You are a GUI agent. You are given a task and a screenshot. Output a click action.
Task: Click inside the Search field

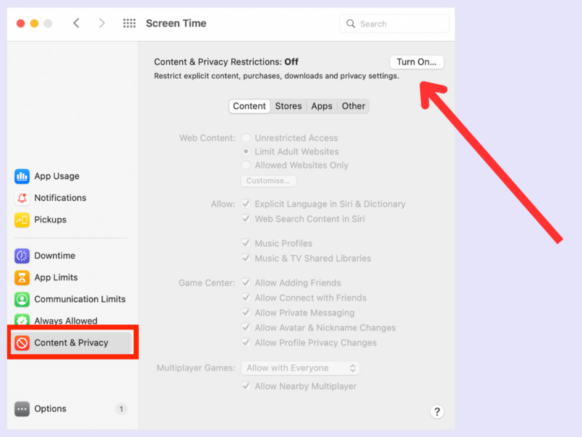394,23
